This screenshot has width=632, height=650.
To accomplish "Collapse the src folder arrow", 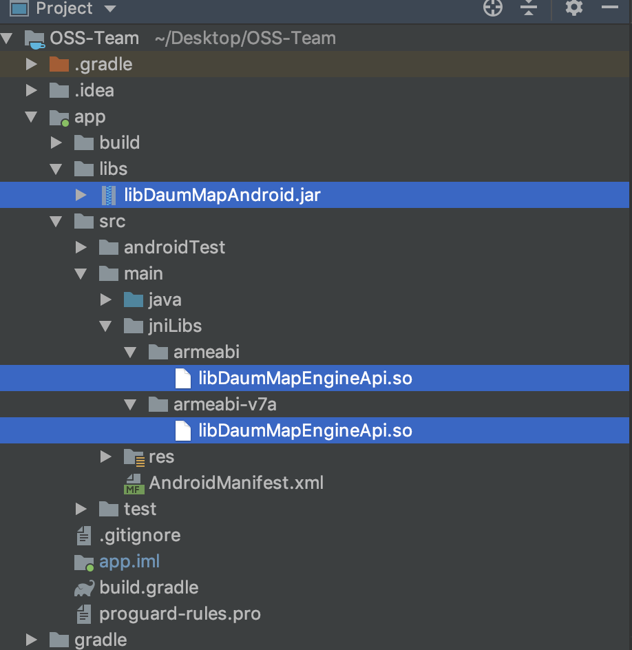I will pyautogui.click(x=56, y=221).
